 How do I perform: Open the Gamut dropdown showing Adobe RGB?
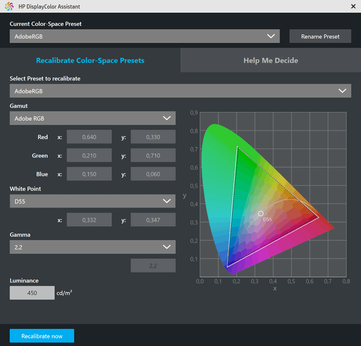point(93,118)
